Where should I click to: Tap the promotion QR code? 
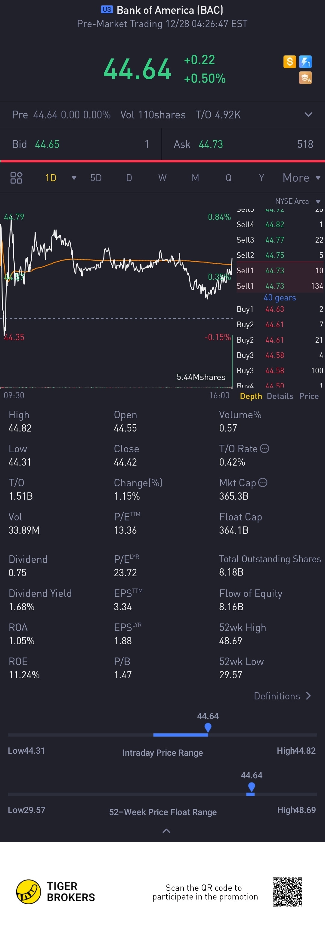[x=287, y=892]
